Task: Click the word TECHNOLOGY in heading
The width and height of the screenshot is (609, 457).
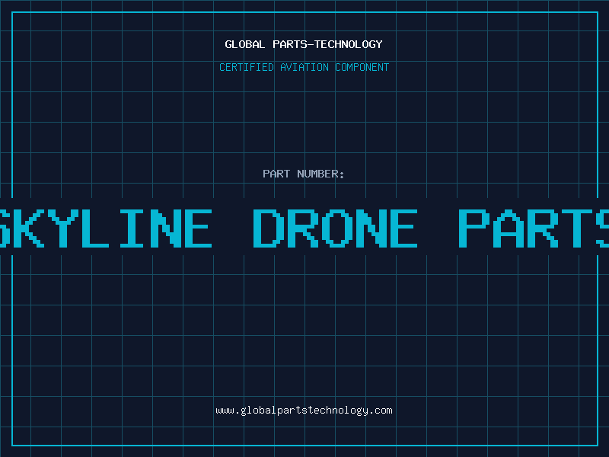Action: tap(349, 44)
